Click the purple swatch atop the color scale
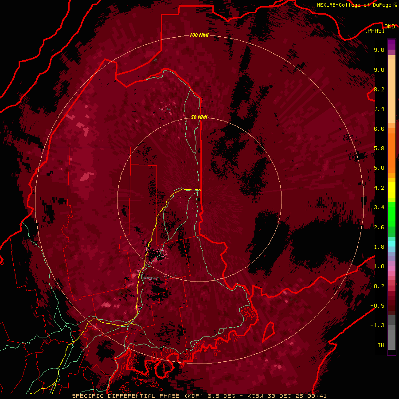This screenshot has width=399, height=399. tap(391, 44)
